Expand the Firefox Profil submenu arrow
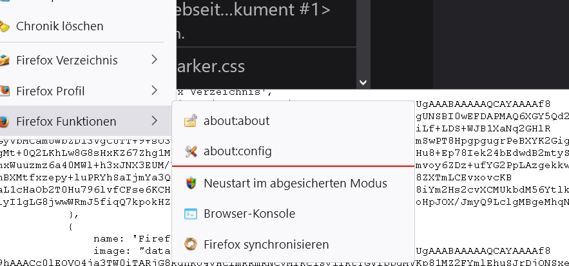This screenshot has height=266, width=569. [x=154, y=91]
